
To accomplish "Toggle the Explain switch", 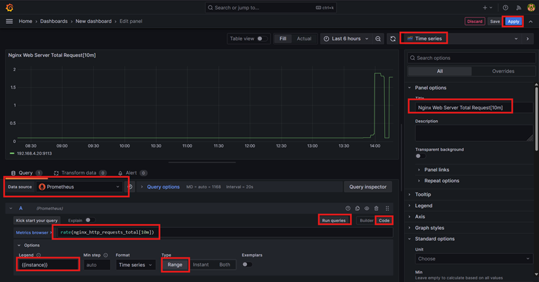I will tap(90, 220).
